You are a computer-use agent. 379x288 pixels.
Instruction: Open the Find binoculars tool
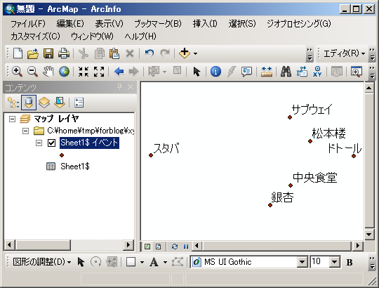click(286, 72)
